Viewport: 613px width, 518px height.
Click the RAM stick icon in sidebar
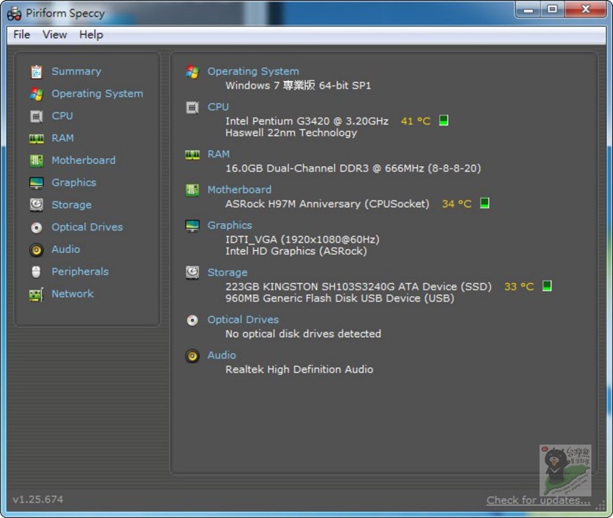tap(36, 139)
